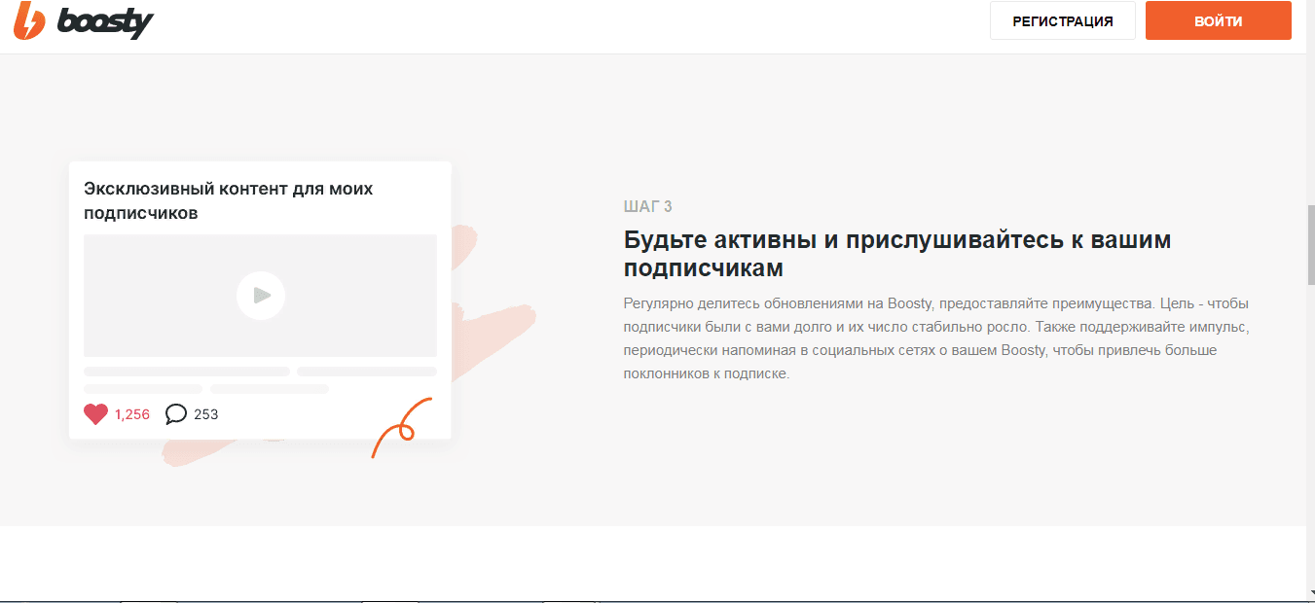Open the РЕГИСТРАЦИЯ sign-up button

[1062, 21]
